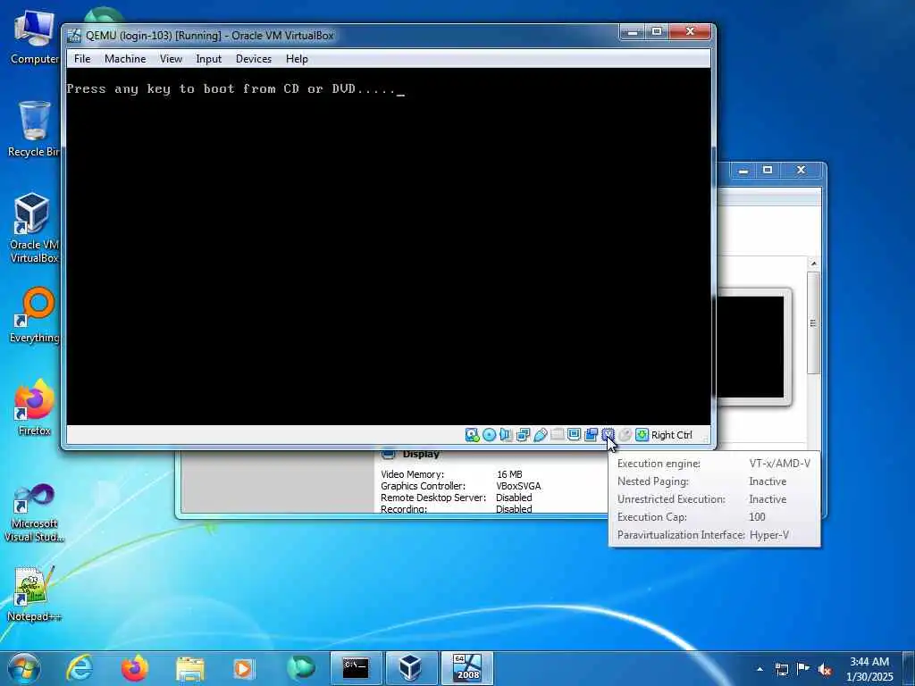Select the Notepad++ desktop shortcut
This screenshot has height=686, width=915.
tap(34, 594)
